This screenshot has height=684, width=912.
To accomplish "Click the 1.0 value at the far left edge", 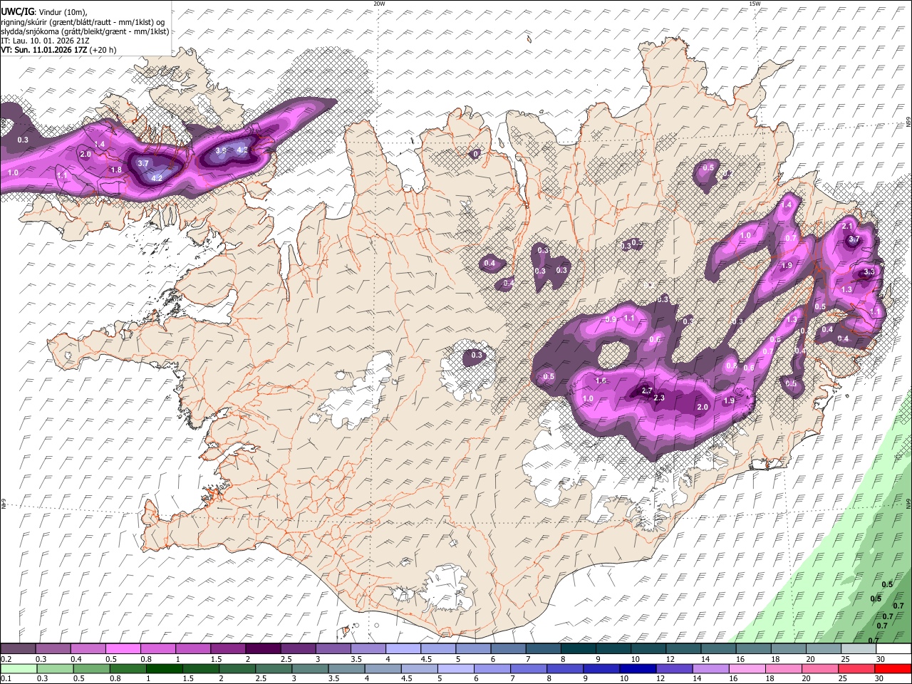I will click(x=13, y=173).
